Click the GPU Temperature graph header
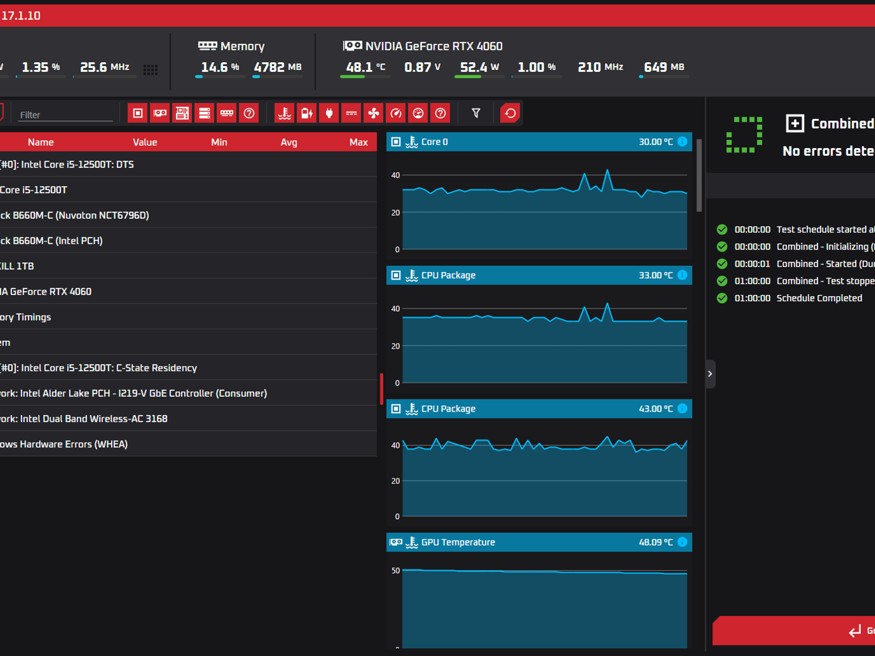 point(539,542)
